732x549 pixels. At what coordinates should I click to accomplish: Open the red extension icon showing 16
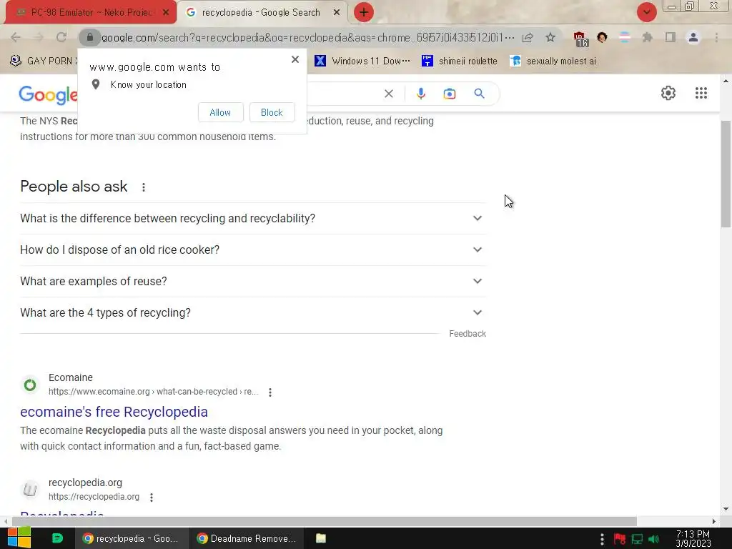pos(580,39)
